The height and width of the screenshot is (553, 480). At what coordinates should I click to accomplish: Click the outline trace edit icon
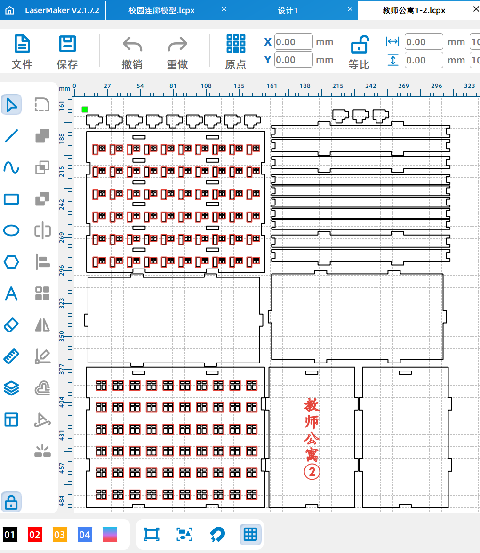click(x=42, y=356)
